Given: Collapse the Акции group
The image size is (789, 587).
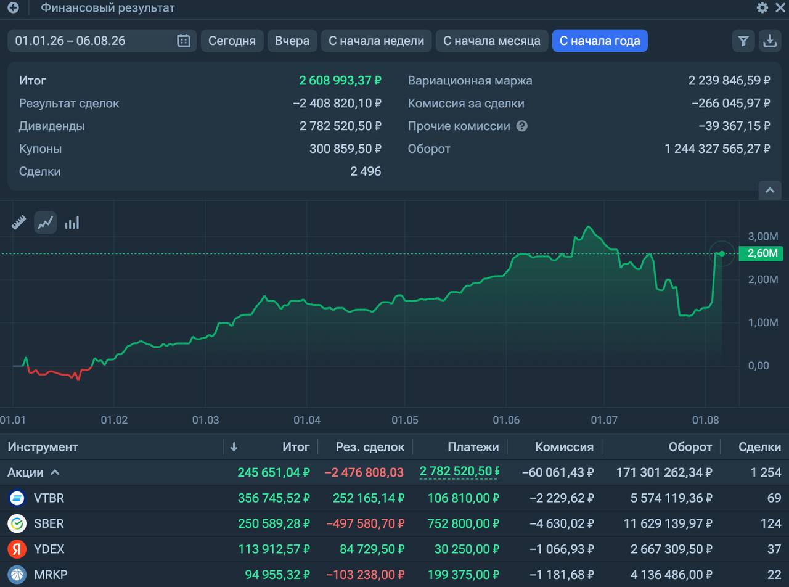Looking at the screenshot, I should tap(55, 472).
